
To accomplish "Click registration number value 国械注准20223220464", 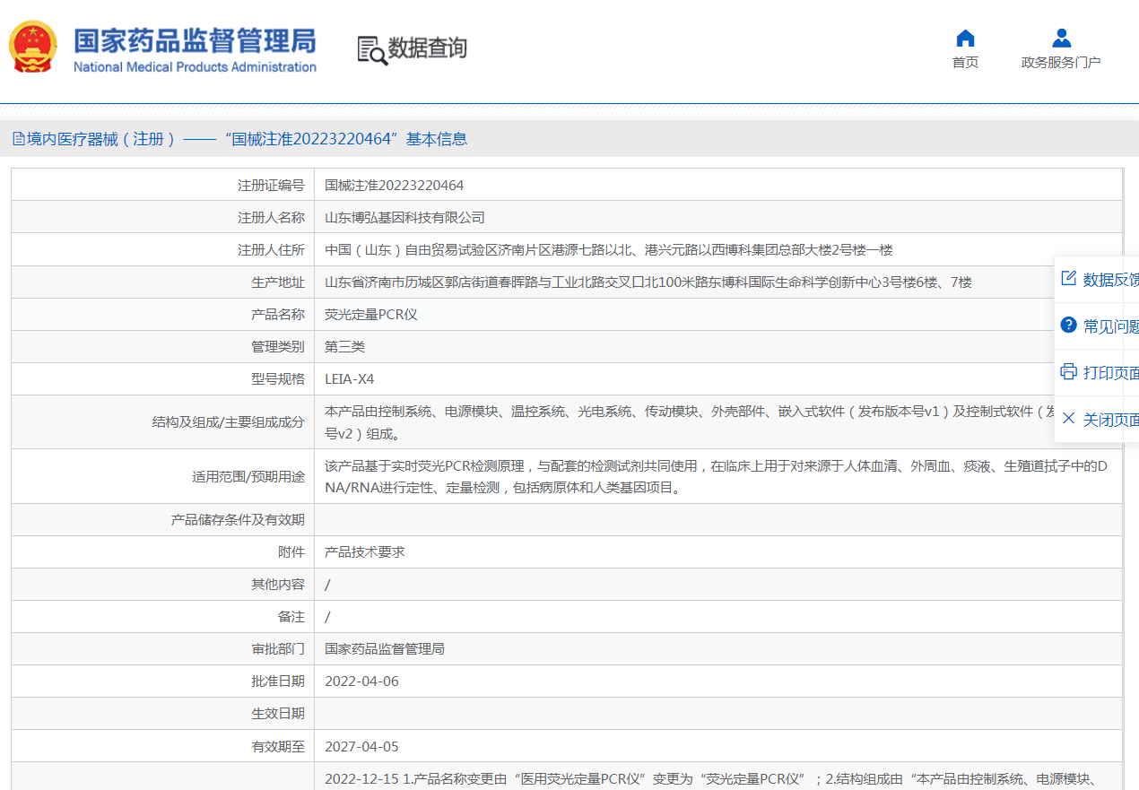I will coord(395,186).
